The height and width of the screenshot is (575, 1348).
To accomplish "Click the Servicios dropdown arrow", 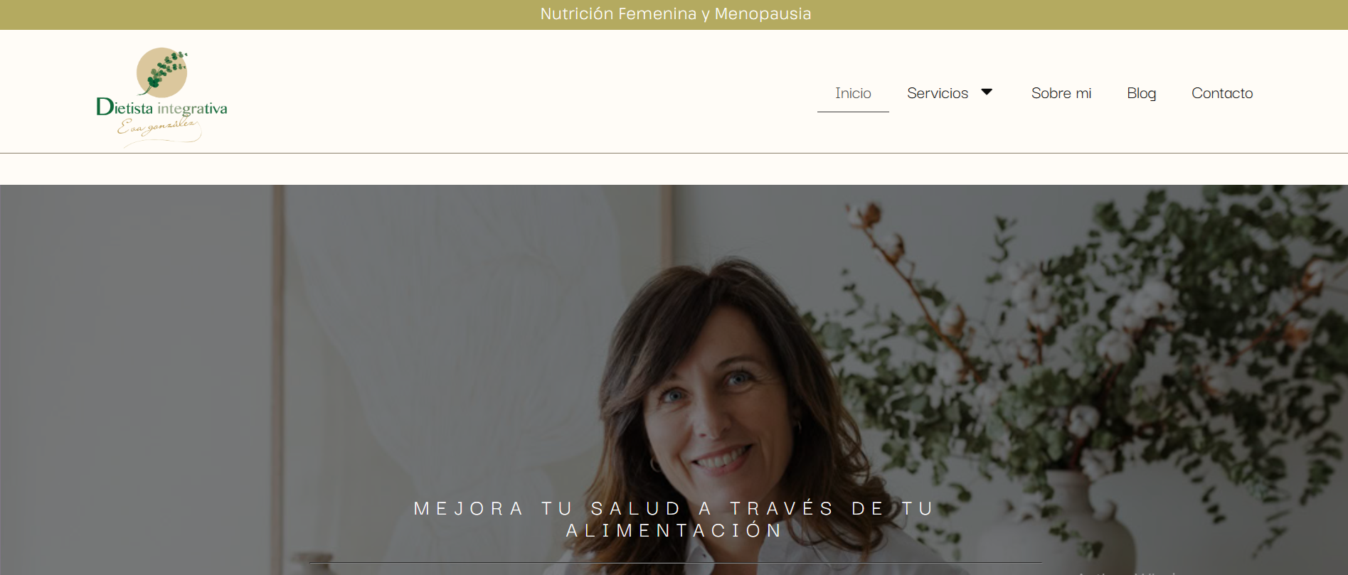I will pyautogui.click(x=987, y=92).
